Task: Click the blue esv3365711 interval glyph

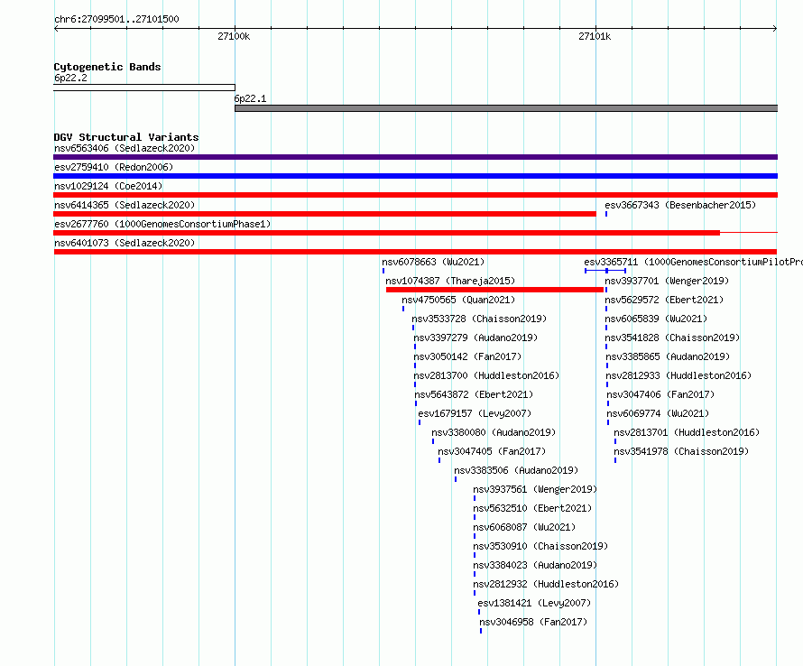Action: [x=605, y=271]
